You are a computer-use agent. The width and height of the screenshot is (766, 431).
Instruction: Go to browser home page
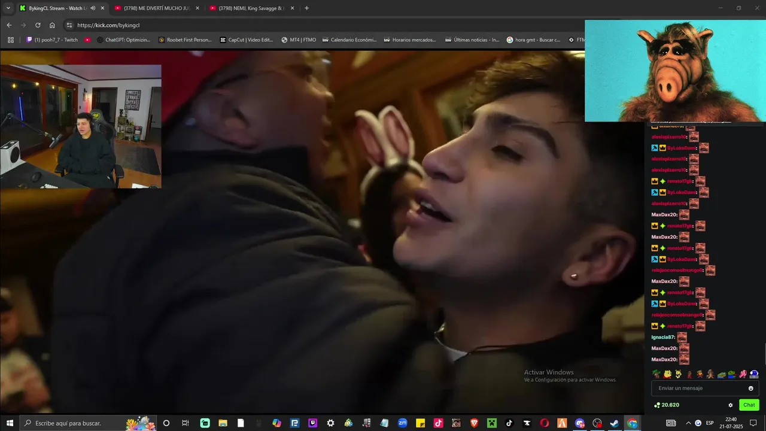coord(52,25)
